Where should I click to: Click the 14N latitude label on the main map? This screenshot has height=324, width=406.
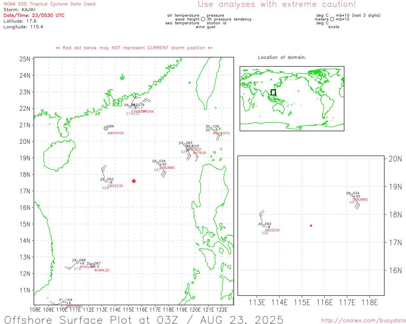click(x=25, y=240)
